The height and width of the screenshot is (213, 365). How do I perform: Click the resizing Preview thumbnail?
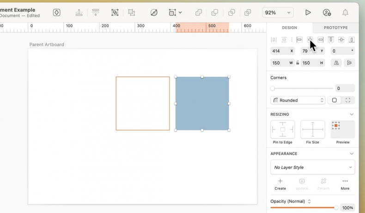click(x=343, y=130)
